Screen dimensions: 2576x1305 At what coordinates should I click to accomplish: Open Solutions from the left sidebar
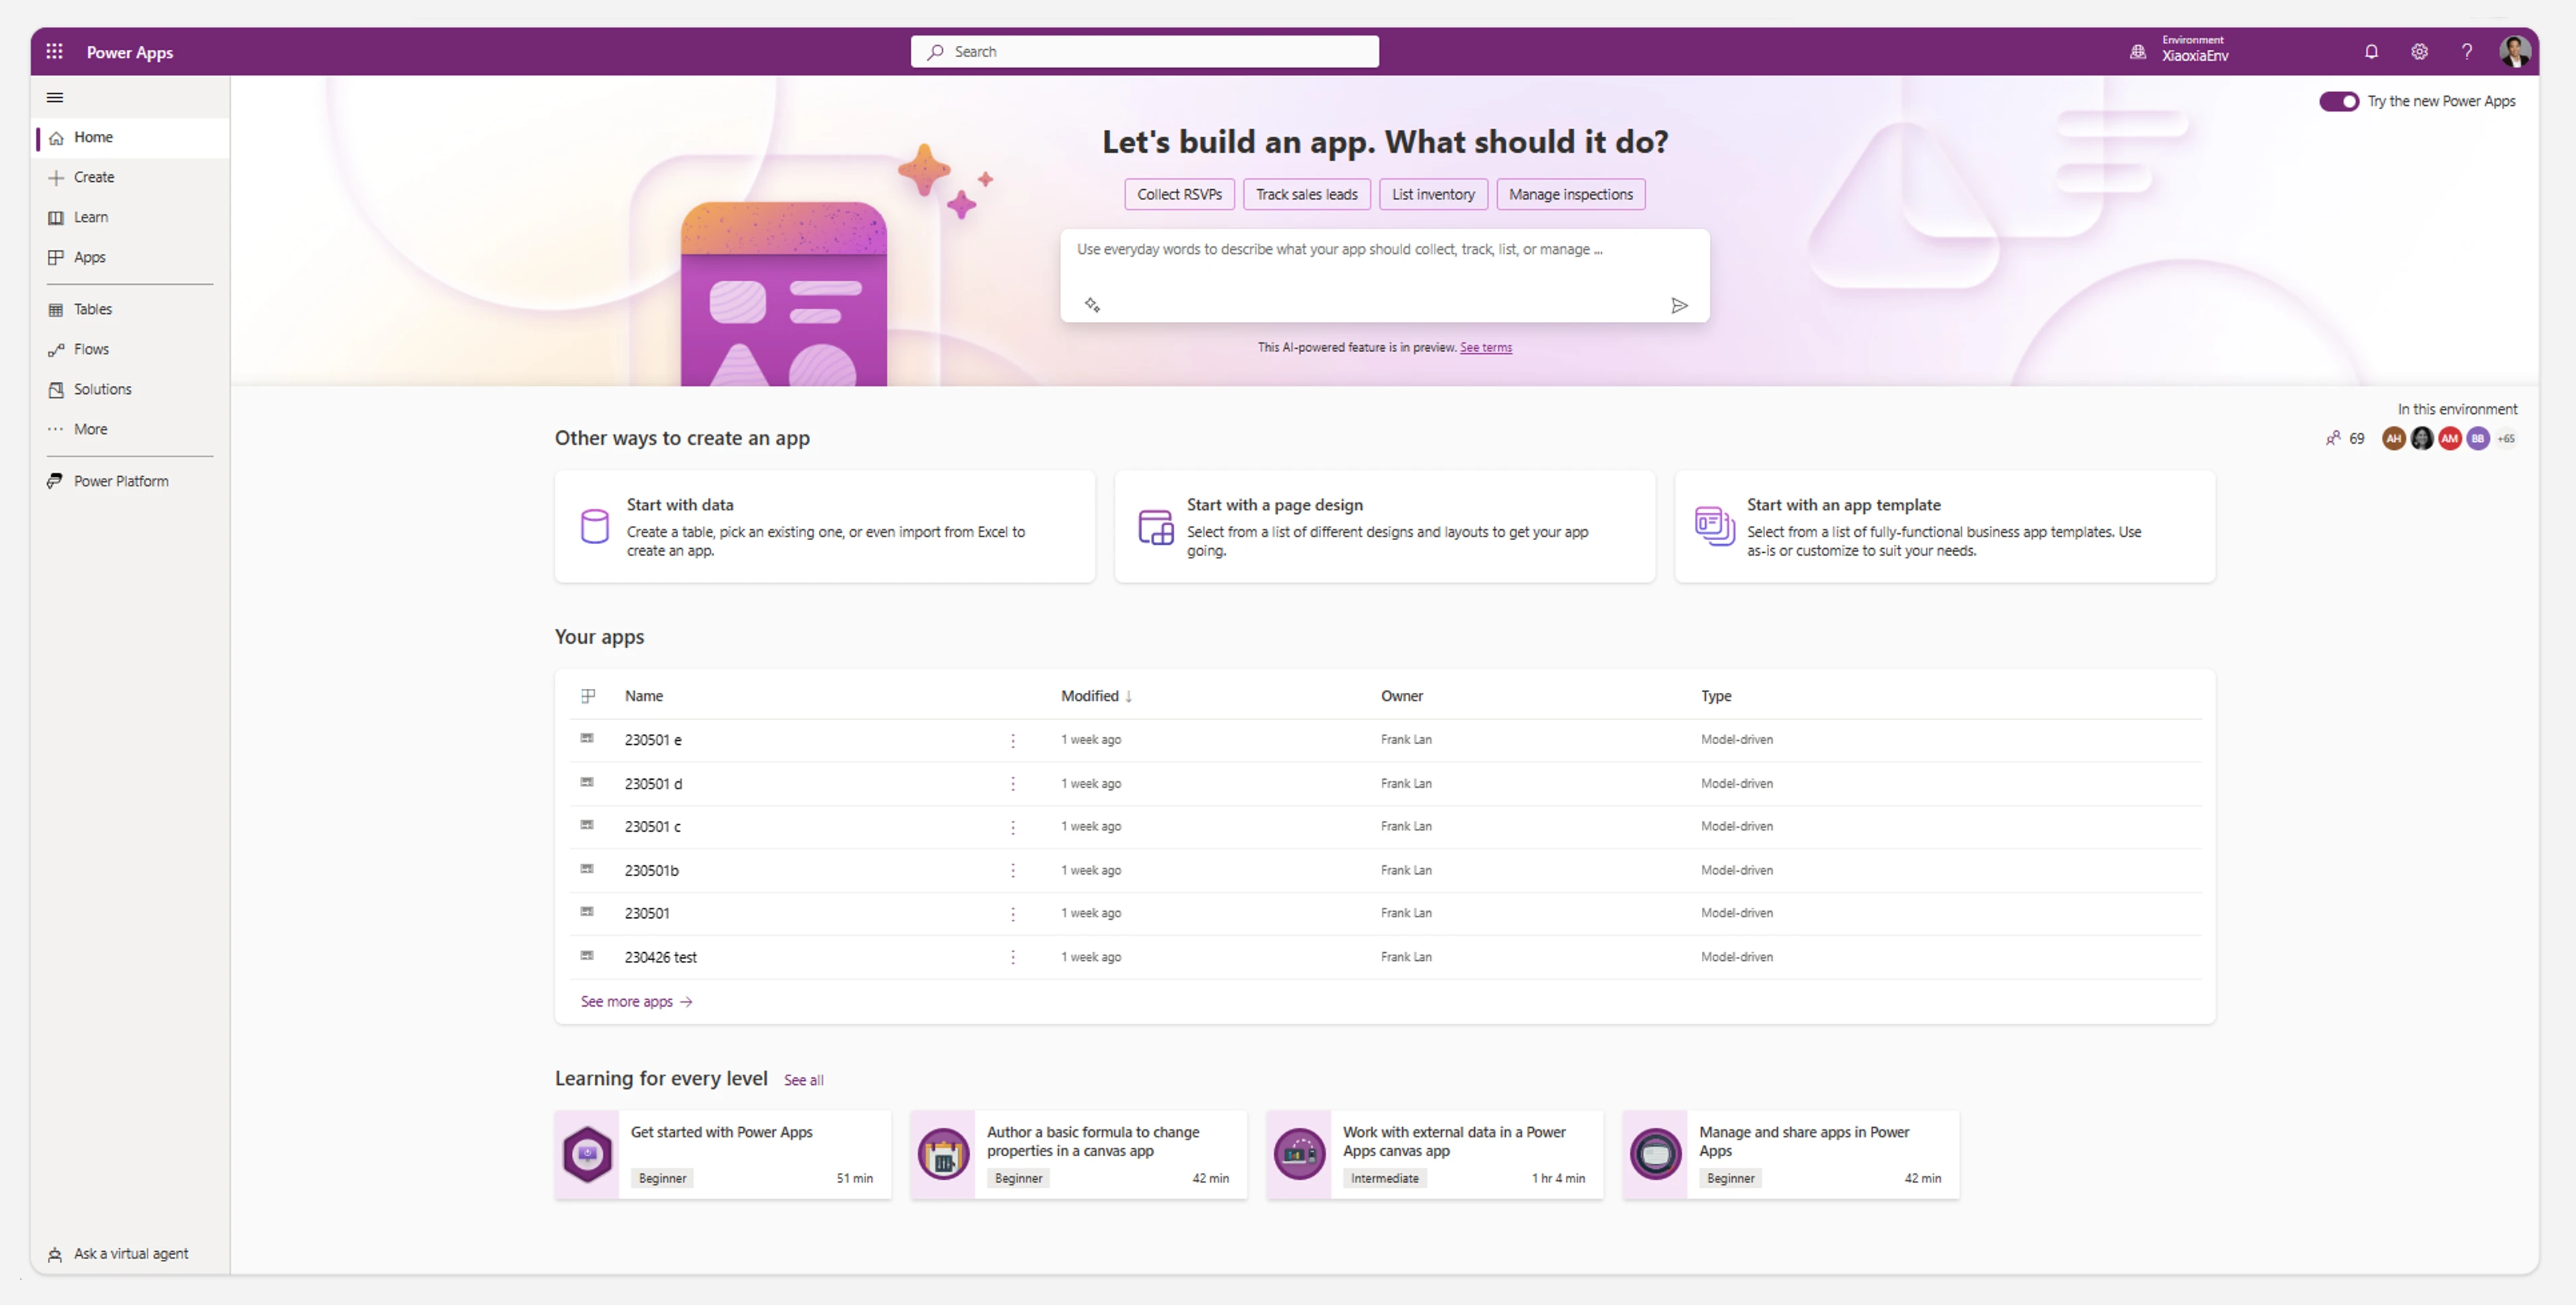pos(103,389)
